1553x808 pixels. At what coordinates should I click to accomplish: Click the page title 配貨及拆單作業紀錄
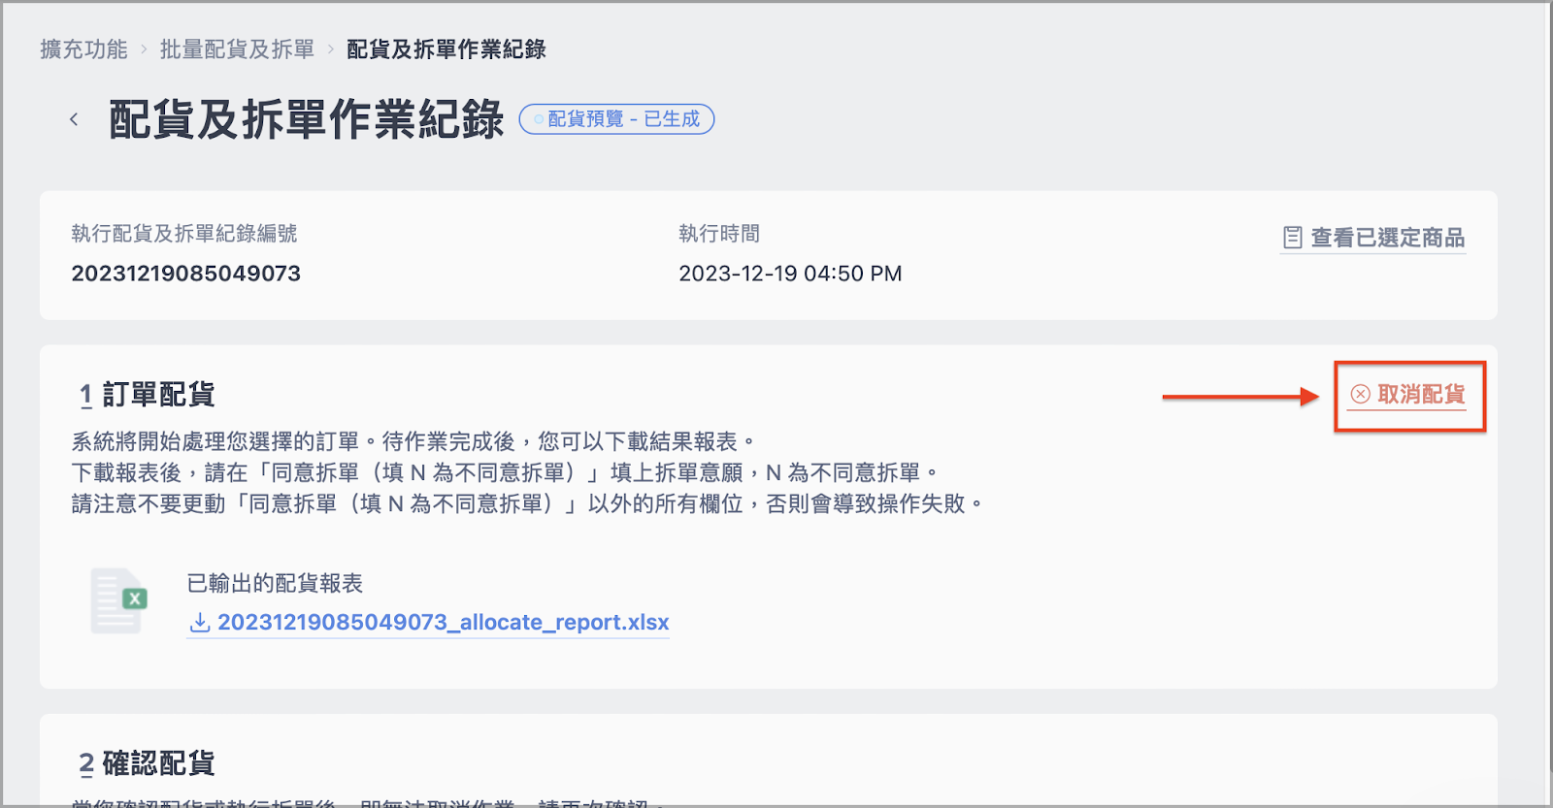(x=306, y=119)
